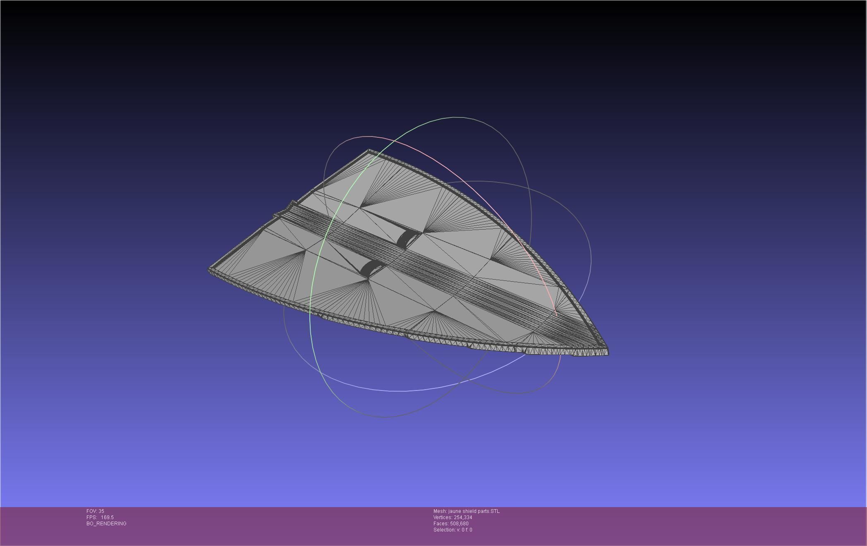The image size is (867, 546).
Task: Click the empty purple info bar area
Action: click(x=662, y=525)
